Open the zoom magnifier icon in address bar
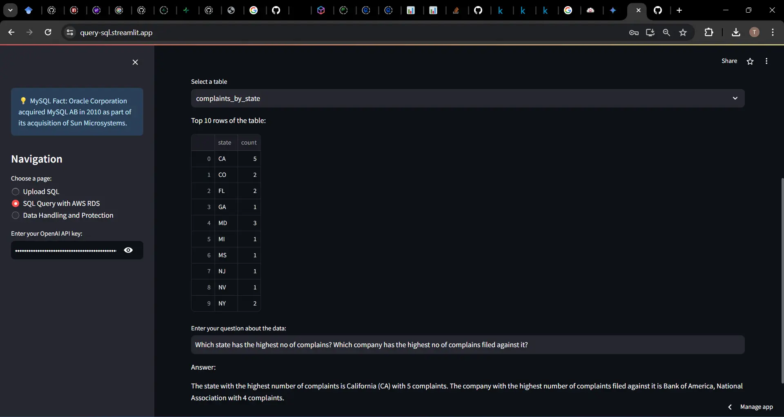 (x=666, y=32)
